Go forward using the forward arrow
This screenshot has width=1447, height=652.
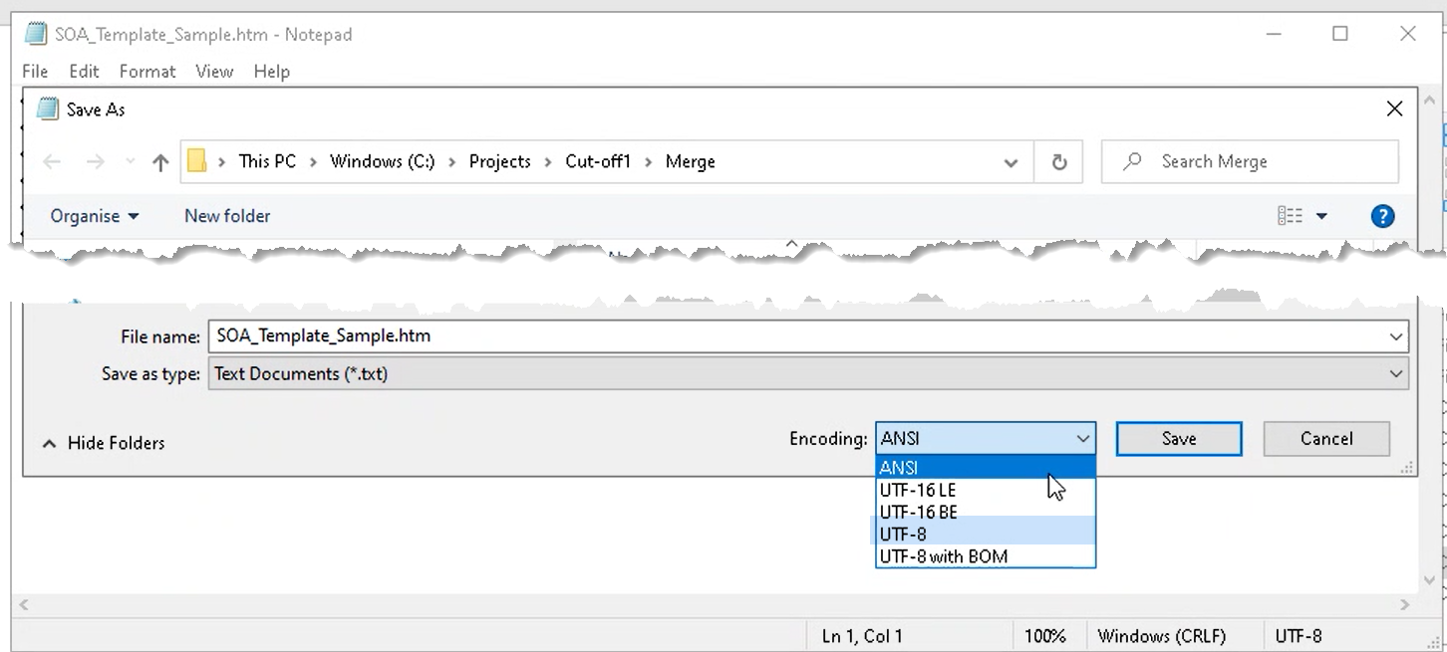[95, 162]
